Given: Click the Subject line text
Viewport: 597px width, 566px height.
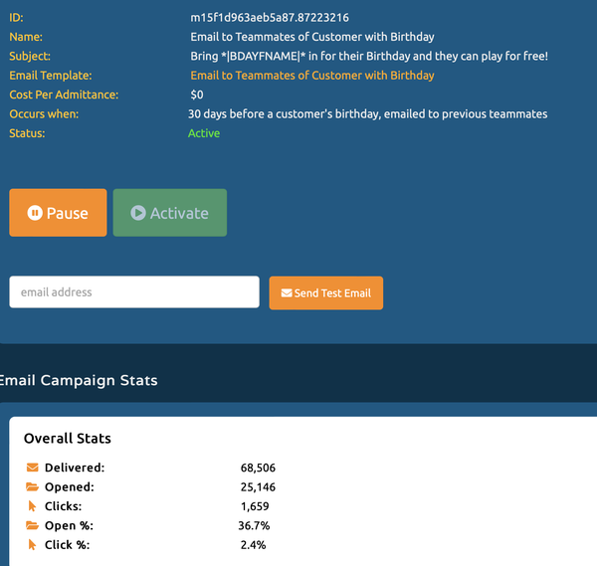Looking at the screenshot, I should (368, 57).
